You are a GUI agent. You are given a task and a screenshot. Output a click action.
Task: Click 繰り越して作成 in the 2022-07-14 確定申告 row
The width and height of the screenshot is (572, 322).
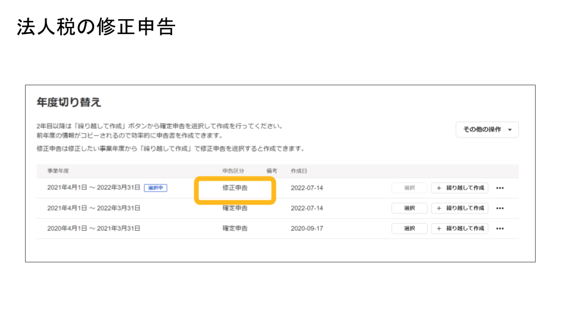459,208
